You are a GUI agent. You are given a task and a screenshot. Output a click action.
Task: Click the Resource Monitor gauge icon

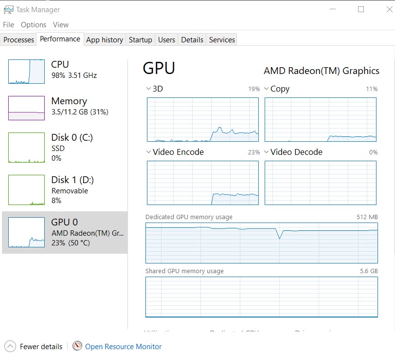(77, 346)
